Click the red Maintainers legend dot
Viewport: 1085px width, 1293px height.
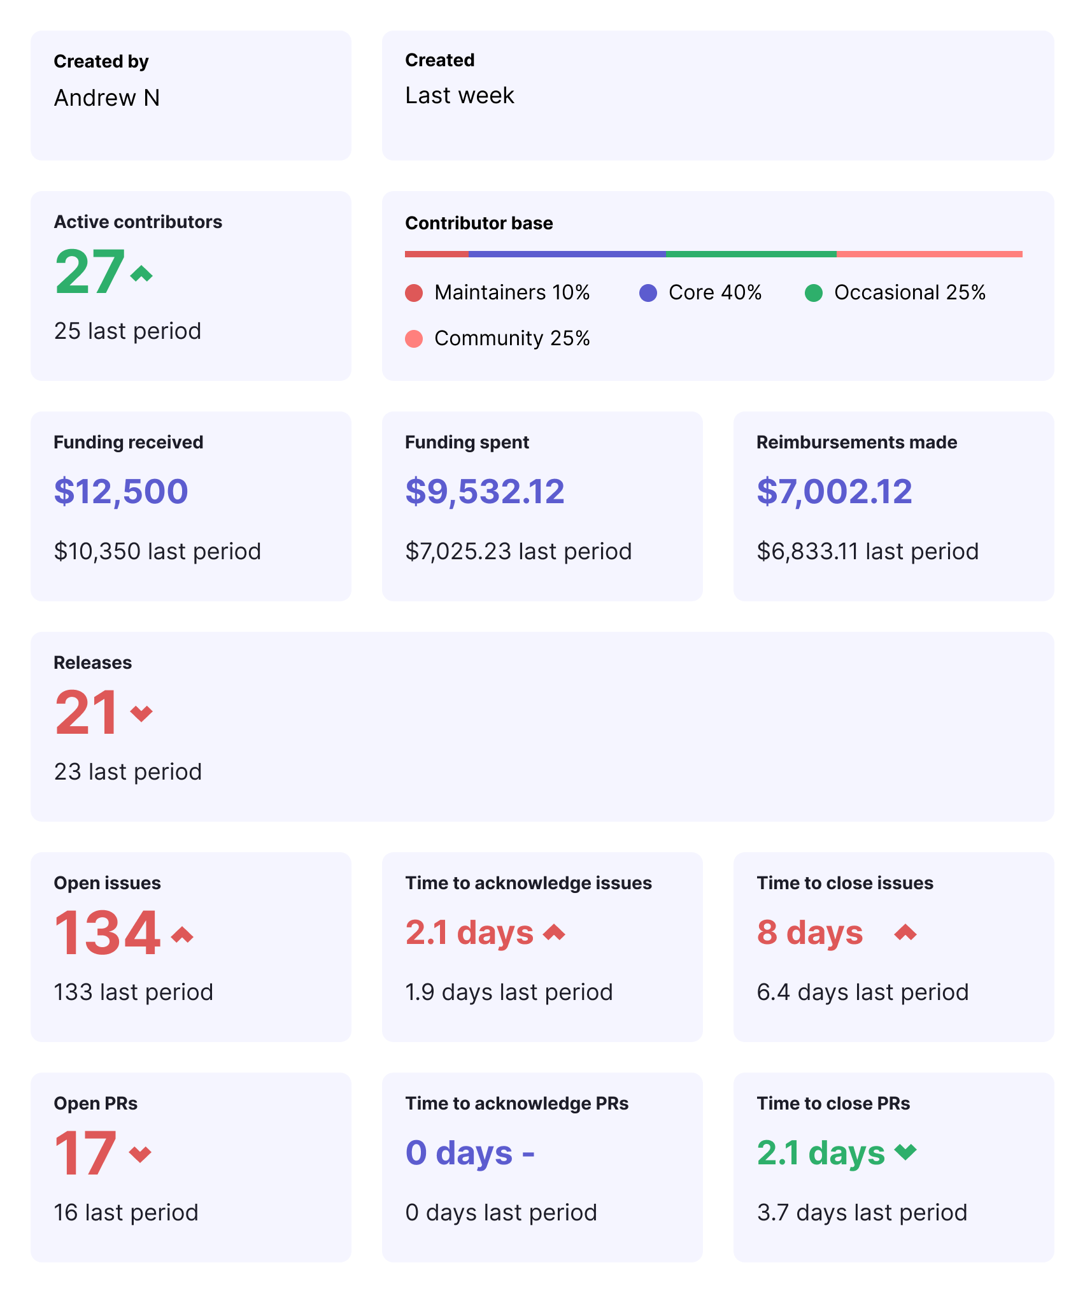[414, 293]
